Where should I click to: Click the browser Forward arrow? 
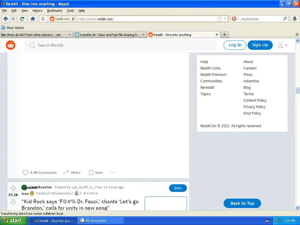pos(13,19)
